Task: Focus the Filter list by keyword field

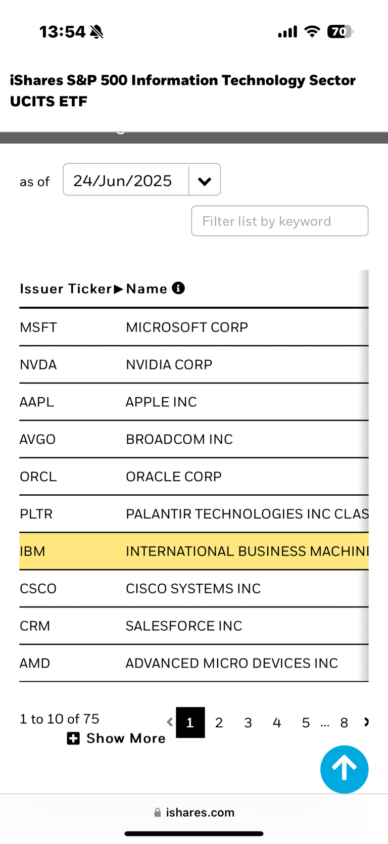Action: click(x=280, y=221)
